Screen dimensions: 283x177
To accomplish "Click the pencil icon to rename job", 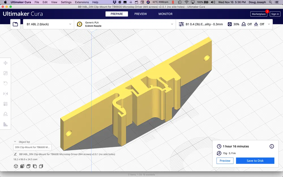I will click(x=15, y=154).
